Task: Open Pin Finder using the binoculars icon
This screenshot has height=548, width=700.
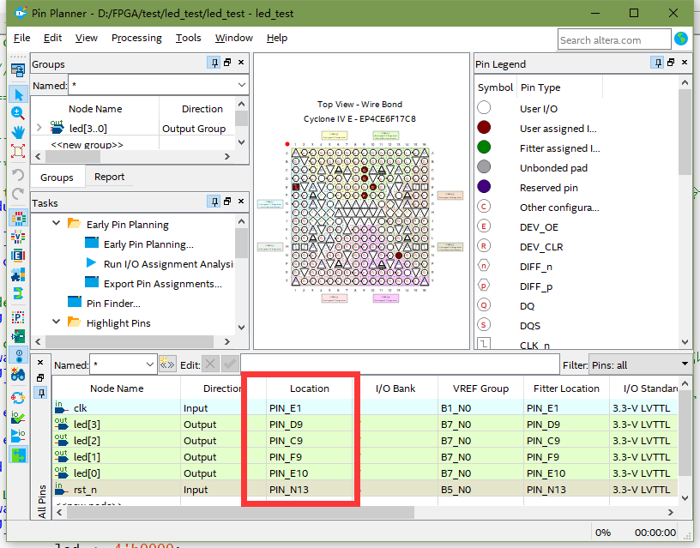Action: (19, 375)
